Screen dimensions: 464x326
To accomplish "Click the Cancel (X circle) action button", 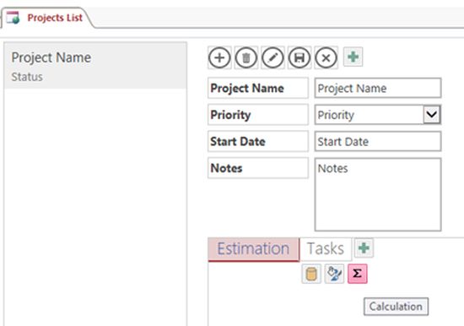I will pos(326,57).
